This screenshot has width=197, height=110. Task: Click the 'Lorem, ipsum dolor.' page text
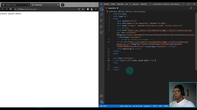click(x=11, y=13)
